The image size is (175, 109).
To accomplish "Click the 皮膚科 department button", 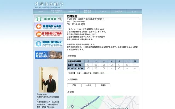I will tap(103, 85).
